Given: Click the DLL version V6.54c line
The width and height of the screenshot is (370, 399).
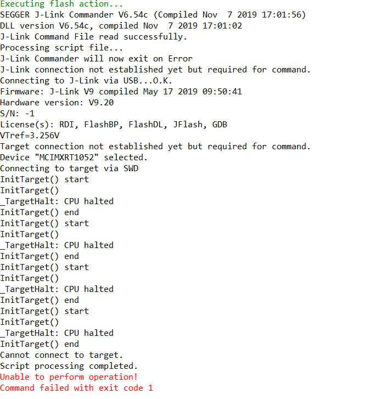Looking at the screenshot, I should point(121,26).
